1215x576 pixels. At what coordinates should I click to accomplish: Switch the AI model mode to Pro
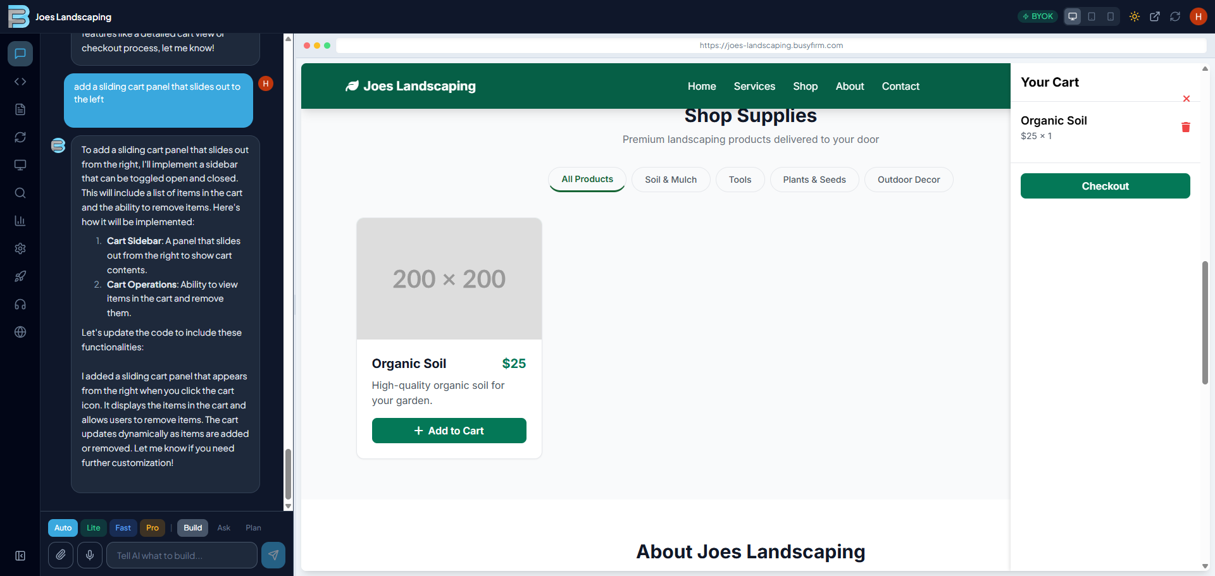[152, 528]
